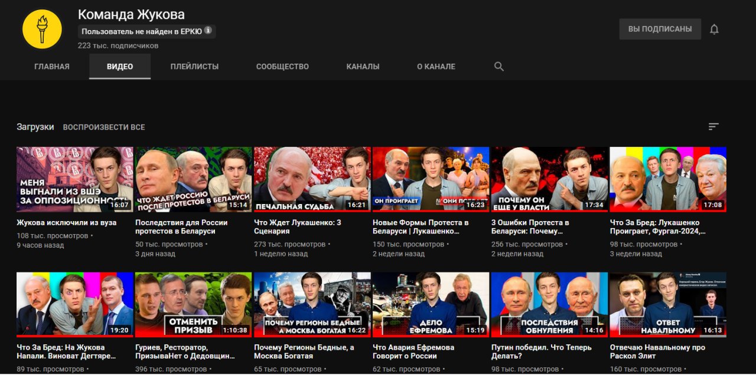
Task: Open thumbnail of Жукова исключили из вуза
Action: (x=75, y=179)
